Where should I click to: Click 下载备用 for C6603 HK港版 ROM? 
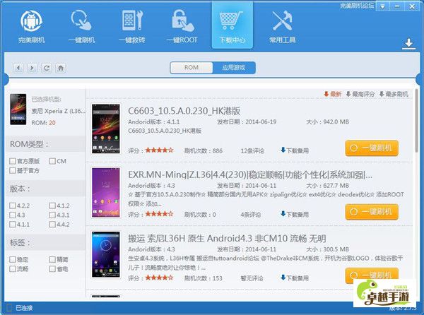[x=295, y=150]
